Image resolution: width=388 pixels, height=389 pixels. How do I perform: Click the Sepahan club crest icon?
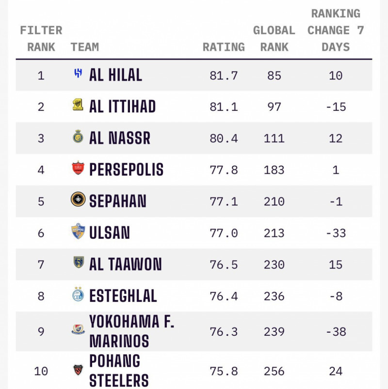78,200
